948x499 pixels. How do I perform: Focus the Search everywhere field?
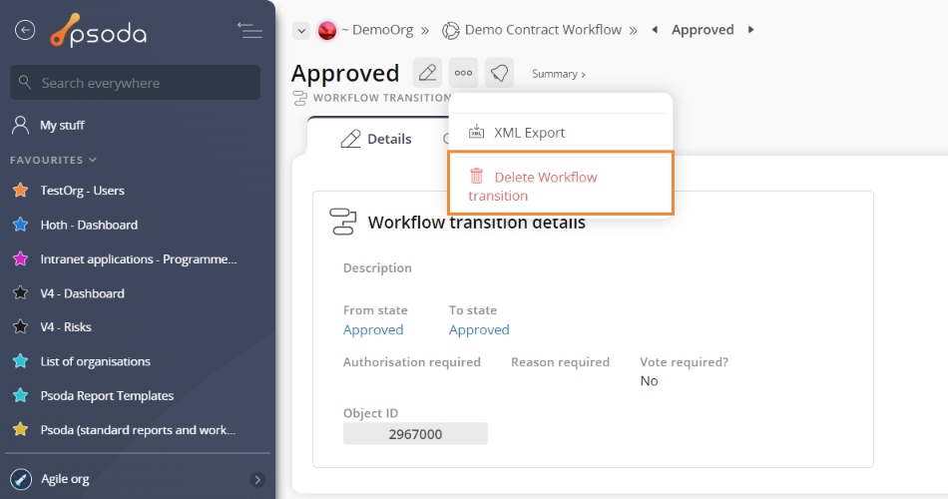click(x=136, y=82)
